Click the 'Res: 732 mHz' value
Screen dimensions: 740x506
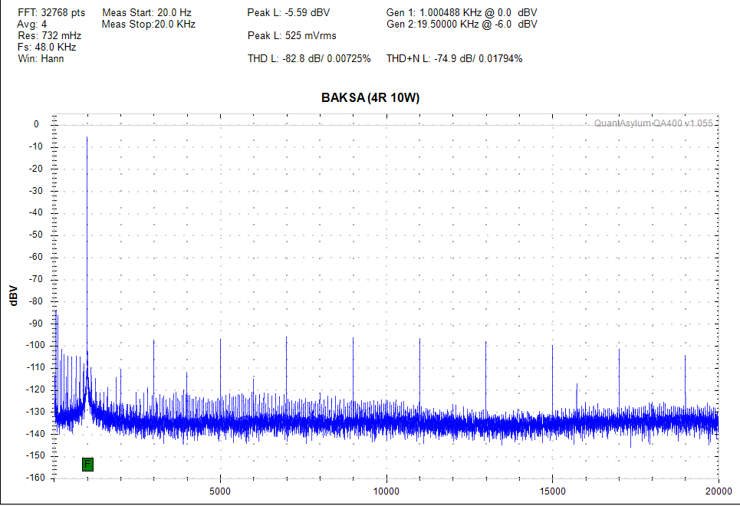tap(50, 36)
